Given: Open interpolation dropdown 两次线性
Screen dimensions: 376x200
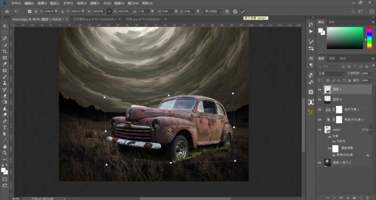Looking at the screenshot, I should 213,12.
